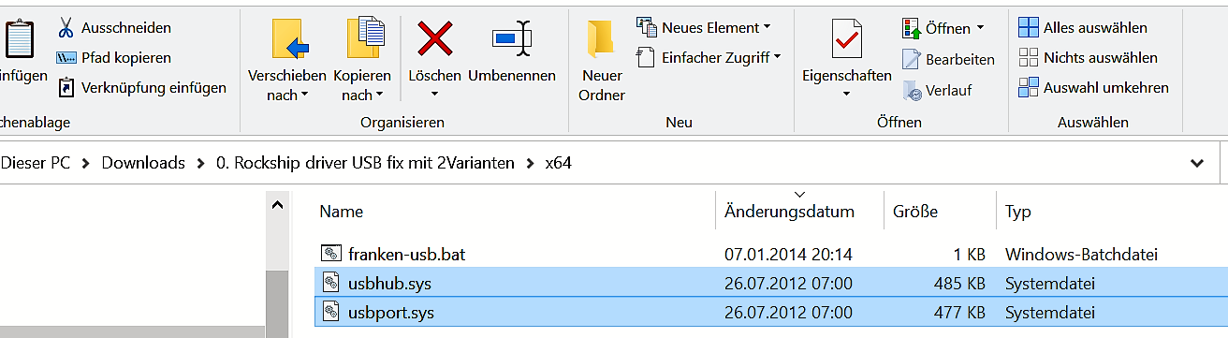Image resolution: width=1228 pixels, height=338 pixels.
Task: Click the Bearbeiten edit icon
Action: [912, 59]
